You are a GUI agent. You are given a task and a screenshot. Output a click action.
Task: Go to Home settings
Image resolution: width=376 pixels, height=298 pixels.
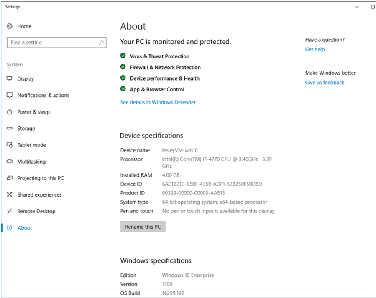[x=24, y=26]
